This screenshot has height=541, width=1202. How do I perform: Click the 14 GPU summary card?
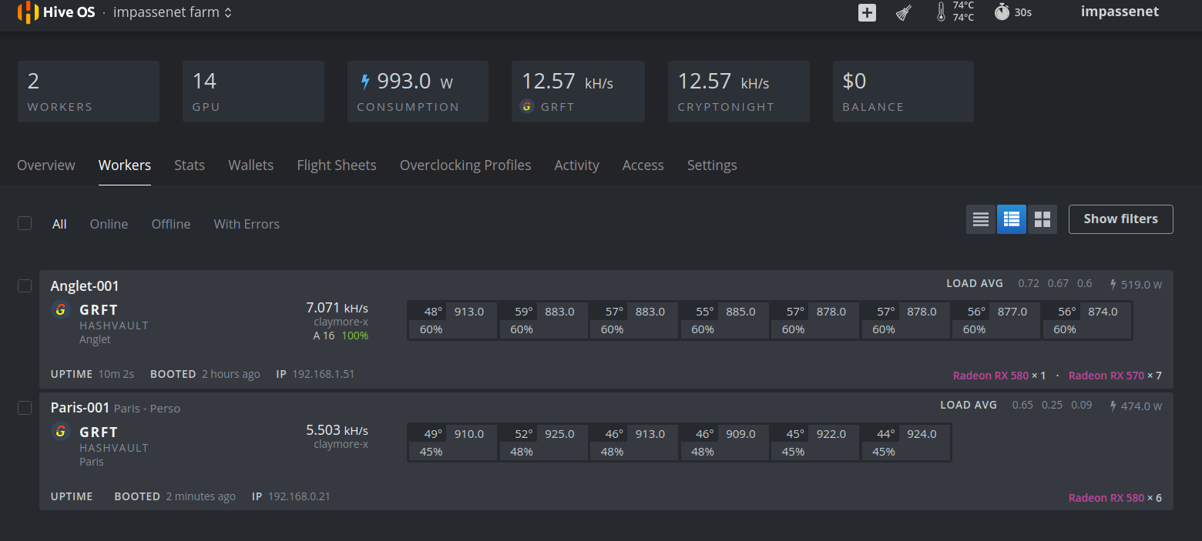[253, 92]
